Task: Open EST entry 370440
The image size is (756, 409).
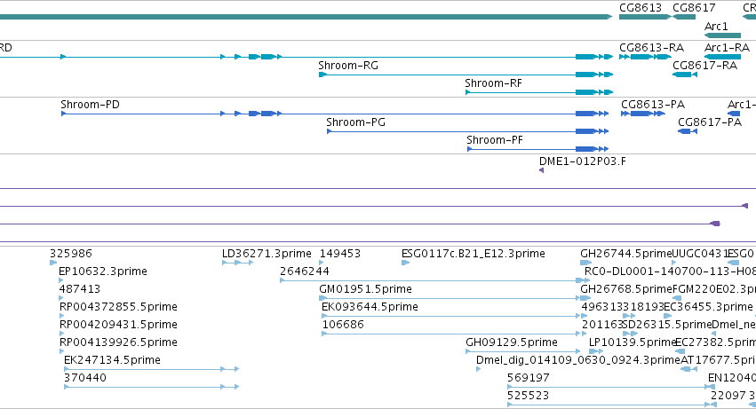Action: pyautogui.click(x=85, y=378)
